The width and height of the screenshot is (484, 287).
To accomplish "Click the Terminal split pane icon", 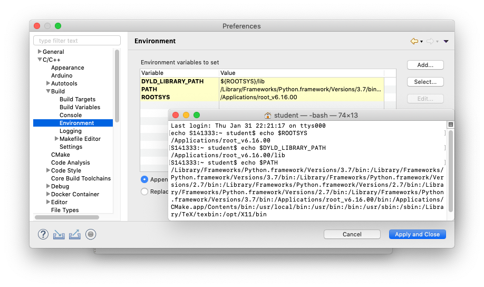I will (451, 125).
